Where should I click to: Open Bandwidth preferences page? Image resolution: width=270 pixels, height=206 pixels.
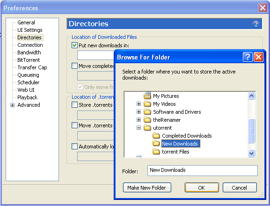(x=29, y=52)
